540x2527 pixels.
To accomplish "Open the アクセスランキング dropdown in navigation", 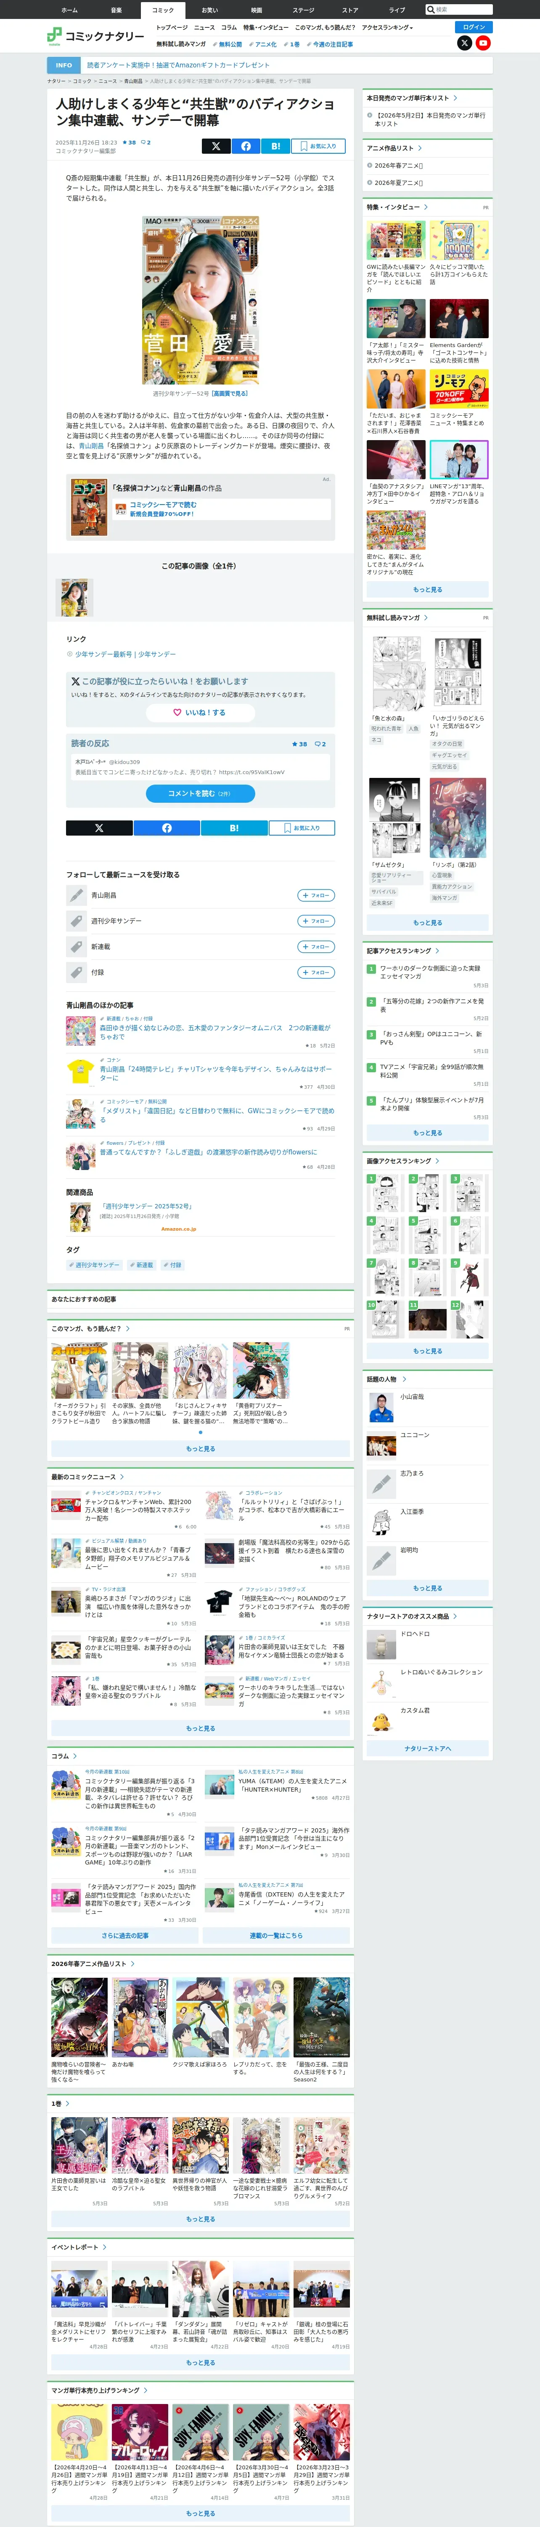I will coord(387,27).
